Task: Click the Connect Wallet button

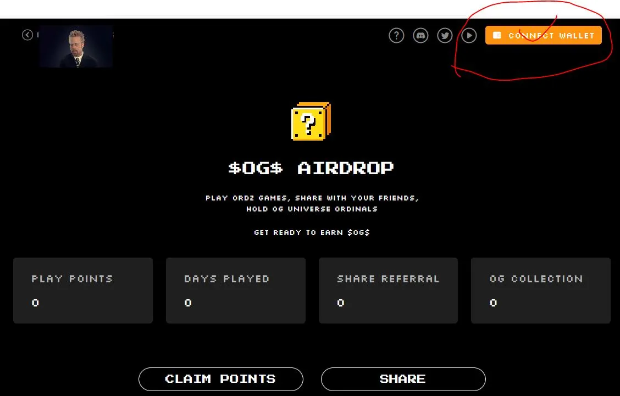Action: [x=543, y=35]
